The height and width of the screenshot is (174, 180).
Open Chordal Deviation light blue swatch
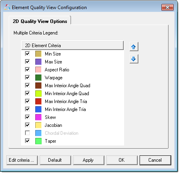click(x=38, y=133)
